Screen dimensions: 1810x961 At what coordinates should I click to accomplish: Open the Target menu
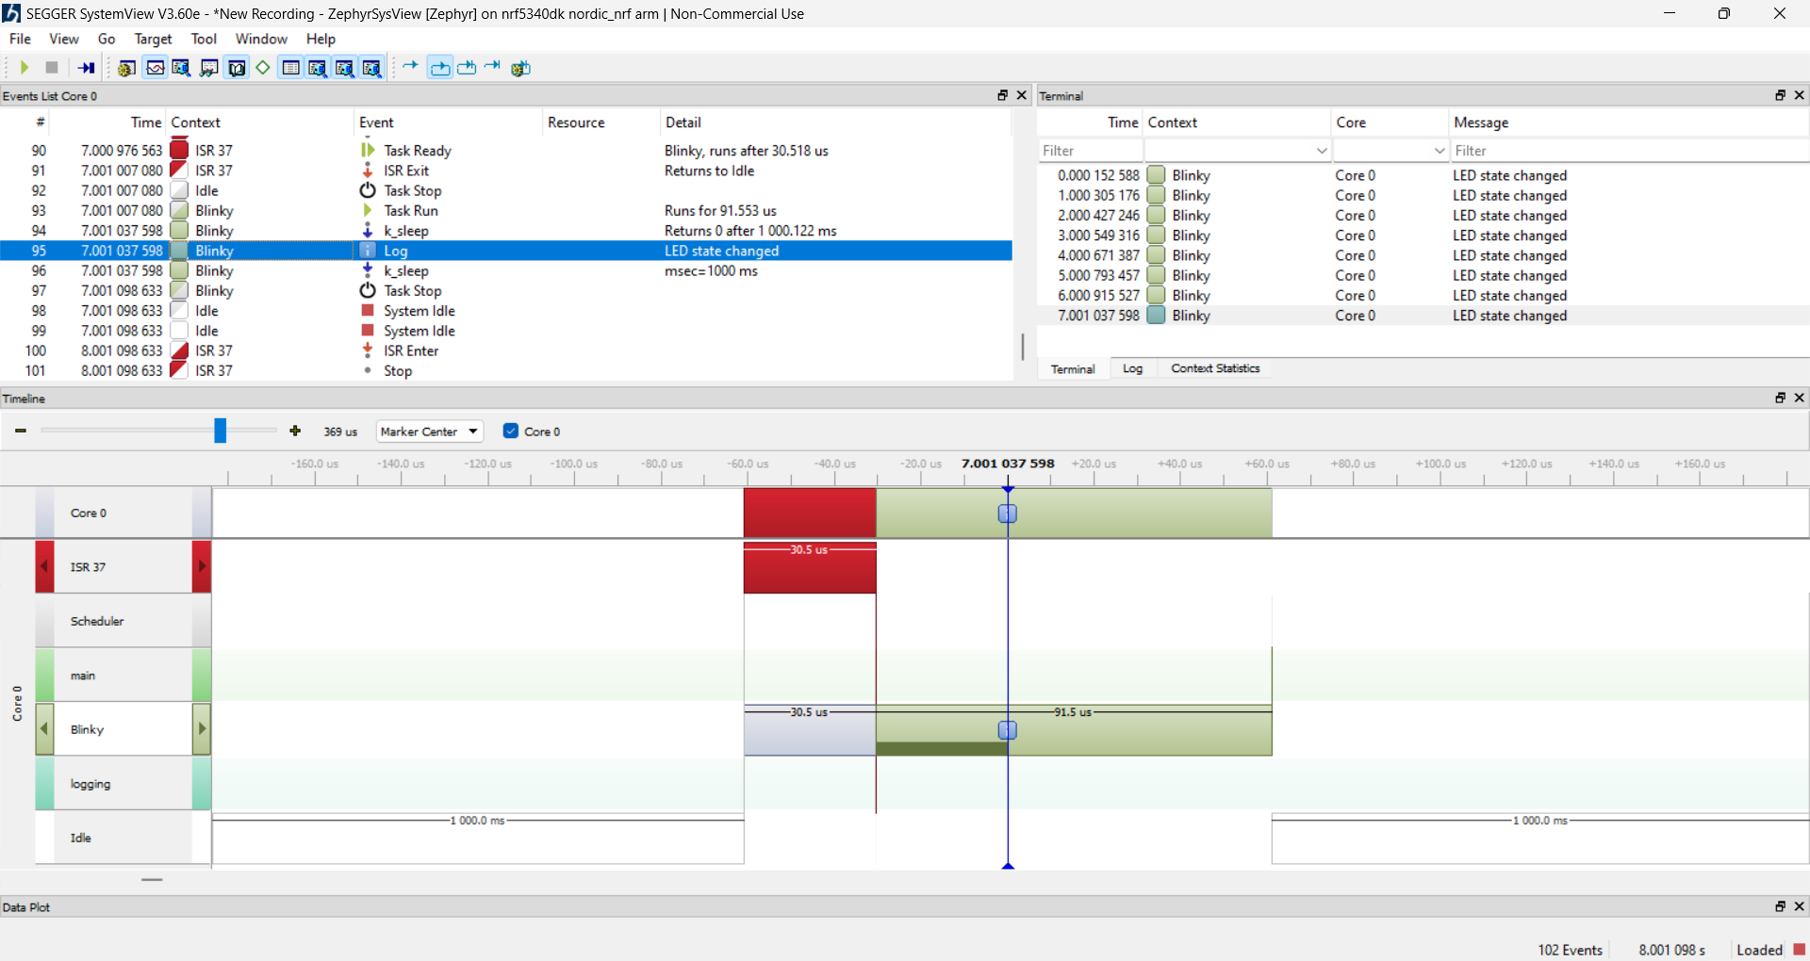[153, 39]
